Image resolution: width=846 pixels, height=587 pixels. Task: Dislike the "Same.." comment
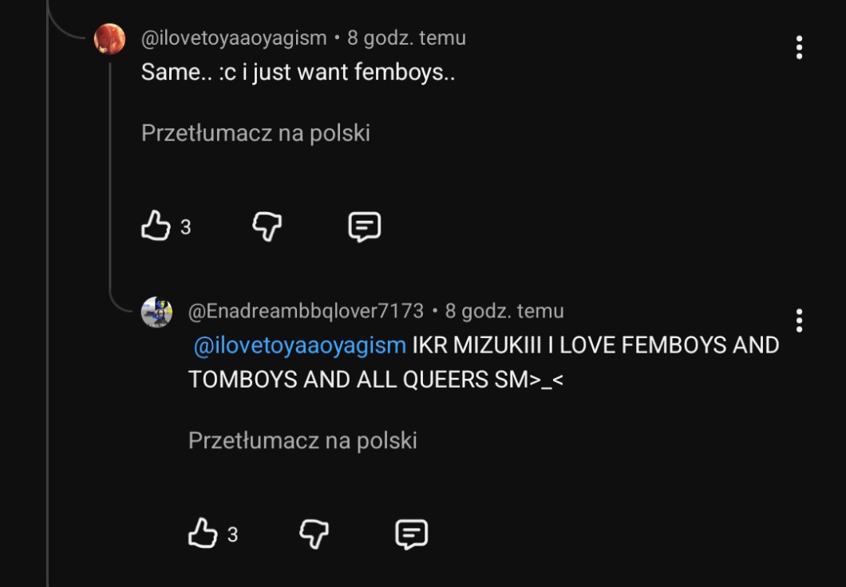pyautogui.click(x=267, y=227)
